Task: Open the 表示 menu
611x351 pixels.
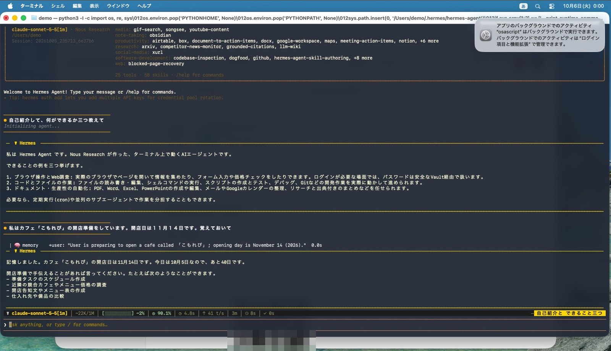Action: point(94,6)
